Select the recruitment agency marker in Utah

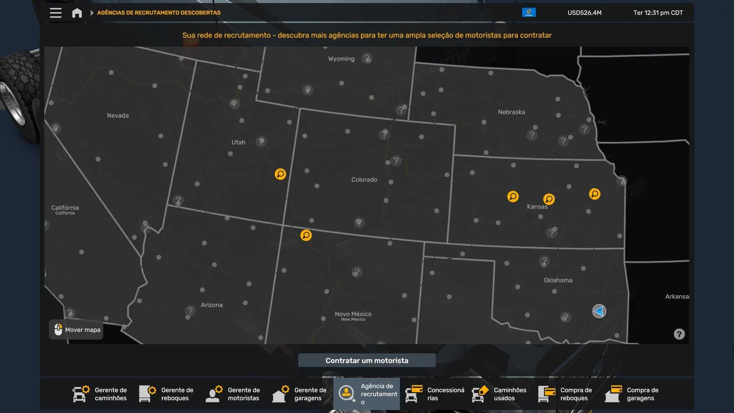click(280, 174)
